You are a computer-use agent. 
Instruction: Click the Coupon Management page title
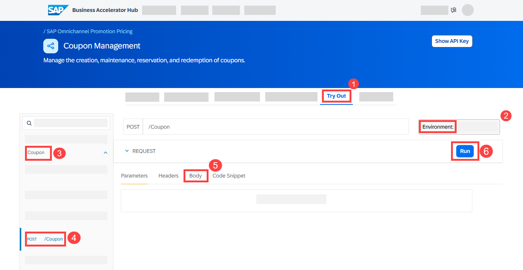click(x=102, y=46)
